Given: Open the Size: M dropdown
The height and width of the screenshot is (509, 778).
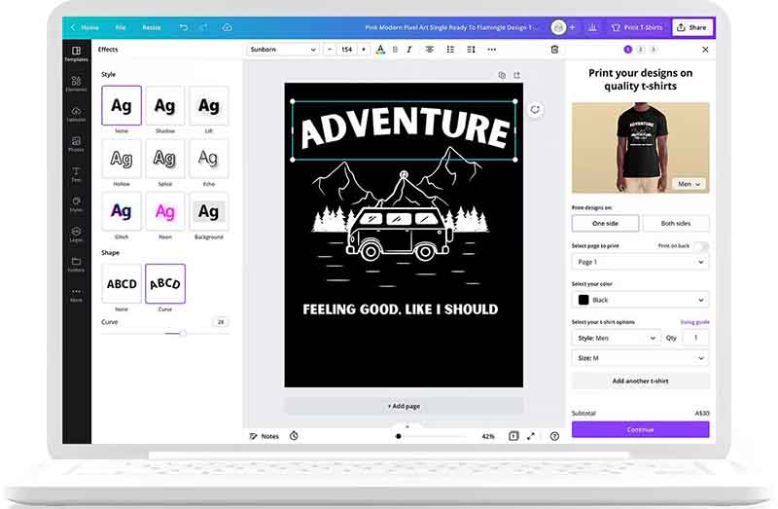Looking at the screenshot, I should click(640, 358).
